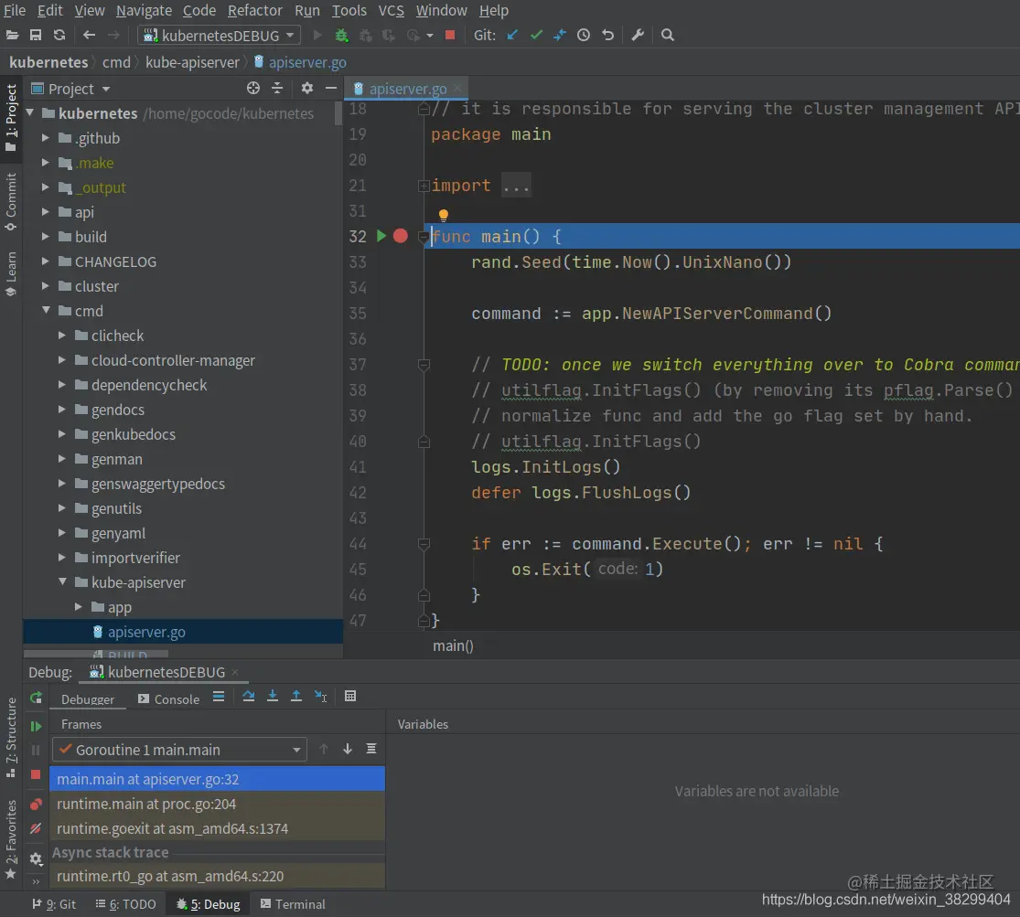
Task: Open the Evaluate Expression calculator icon
Action: (350, 697)
